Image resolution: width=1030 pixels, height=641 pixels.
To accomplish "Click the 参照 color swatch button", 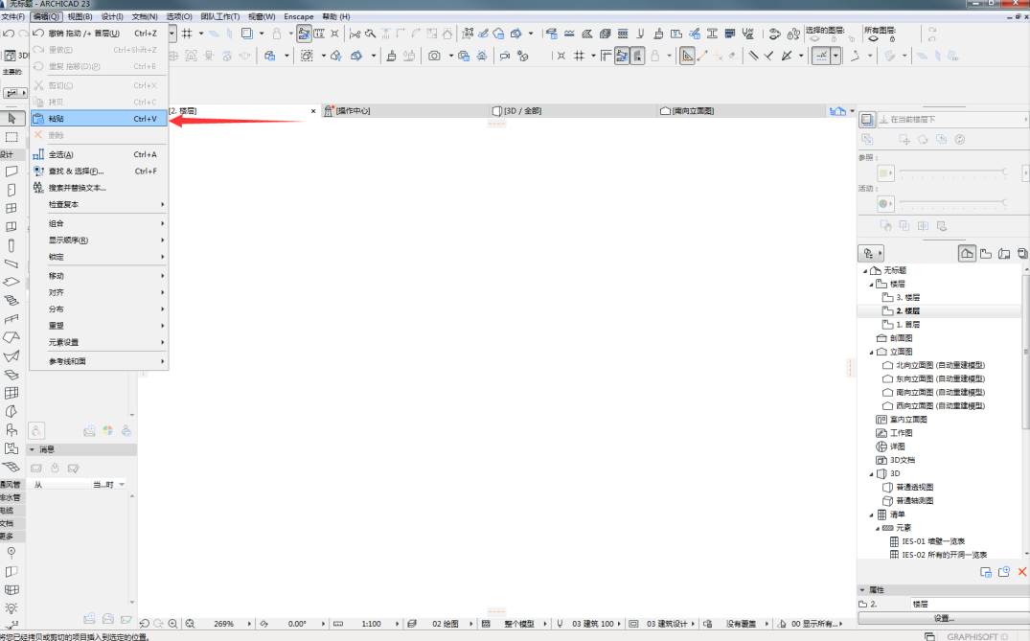I will [x=885, y=172].
